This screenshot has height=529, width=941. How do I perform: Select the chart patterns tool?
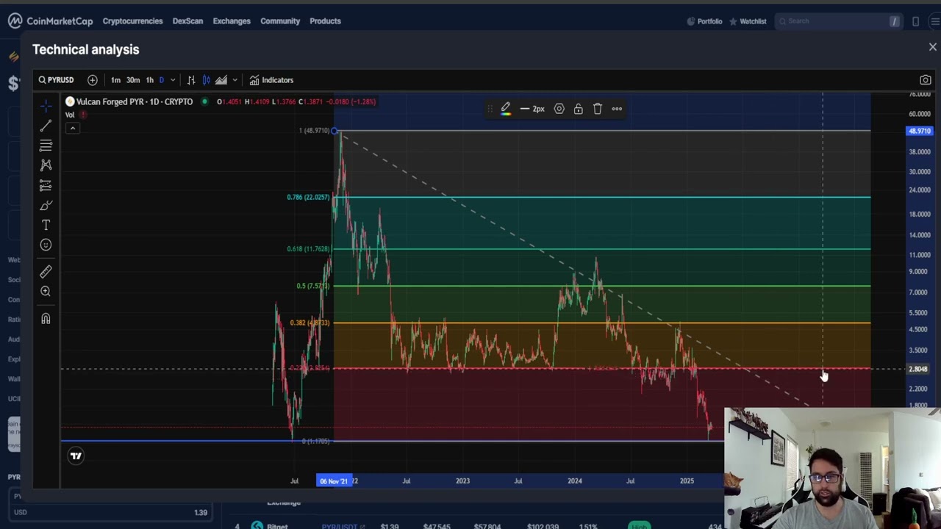pyautogui.click(x=46, y=165)
